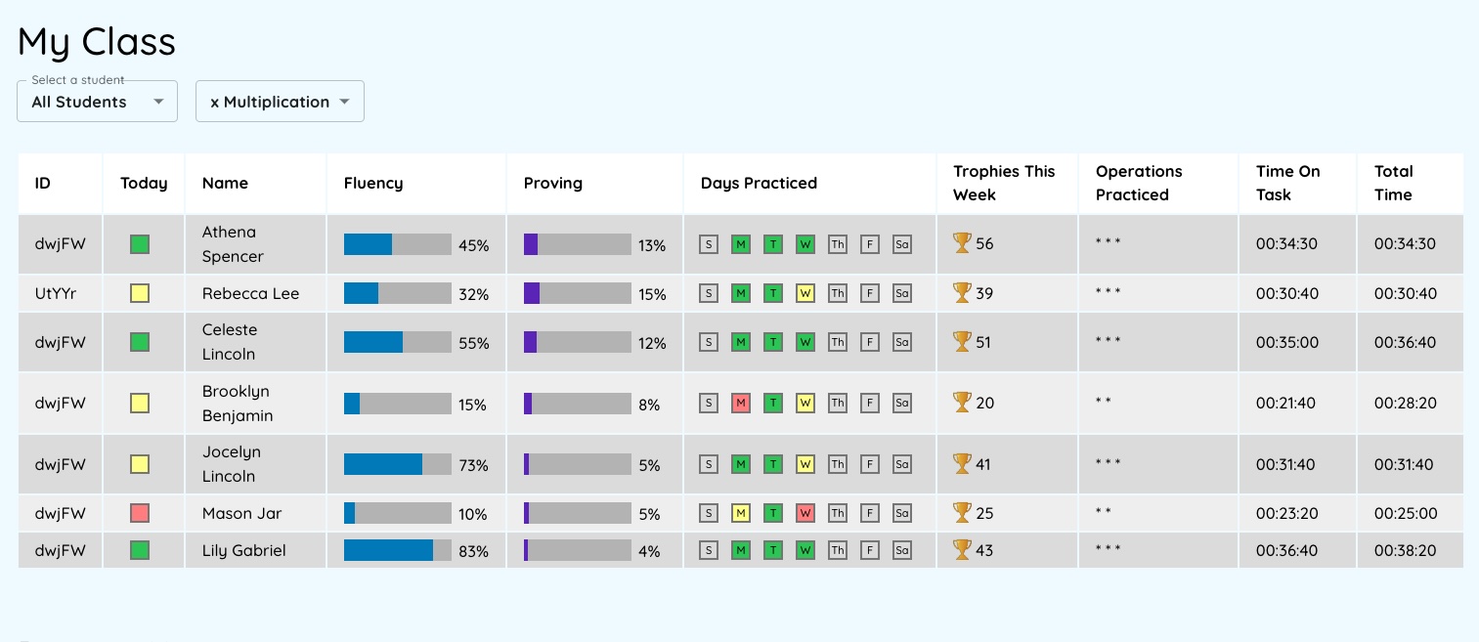
Task: Click the student name Celeste Lincoln
Action: coord(229,342)
